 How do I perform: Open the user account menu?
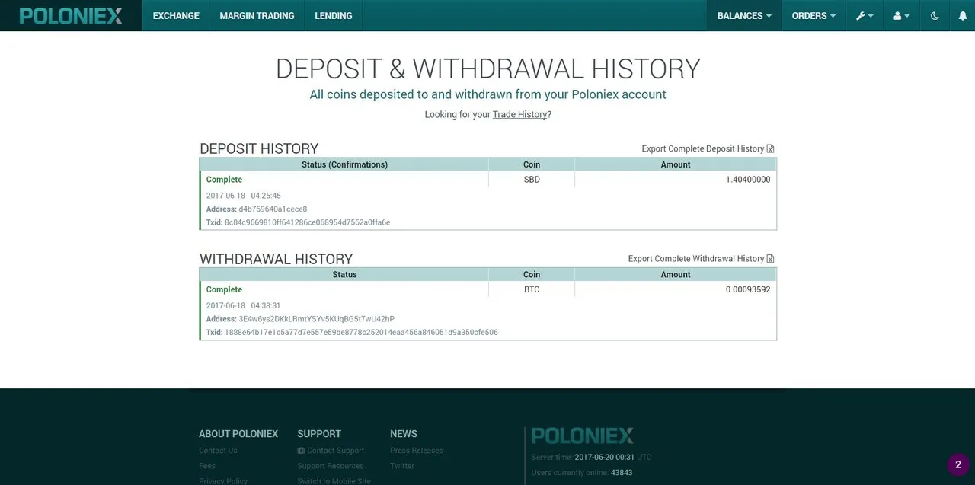pos(902,15)
